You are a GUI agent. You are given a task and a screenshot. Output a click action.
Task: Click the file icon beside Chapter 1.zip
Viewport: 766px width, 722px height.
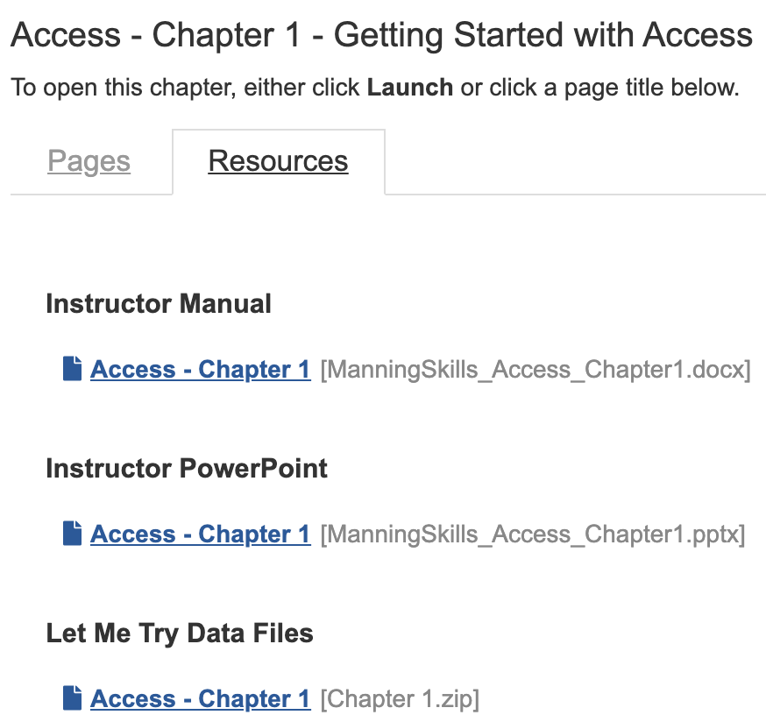point(72,697)
